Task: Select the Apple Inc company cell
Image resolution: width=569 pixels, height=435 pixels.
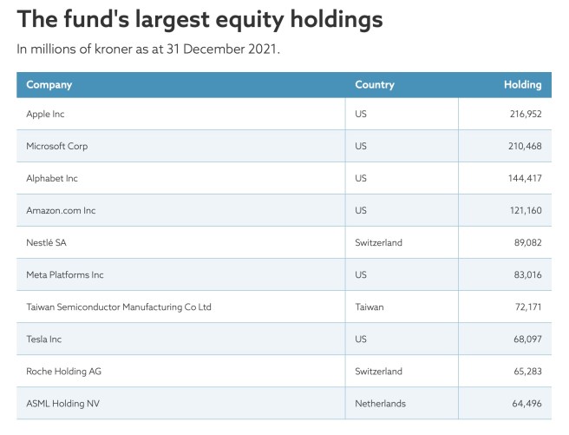Action: (46, 114)
